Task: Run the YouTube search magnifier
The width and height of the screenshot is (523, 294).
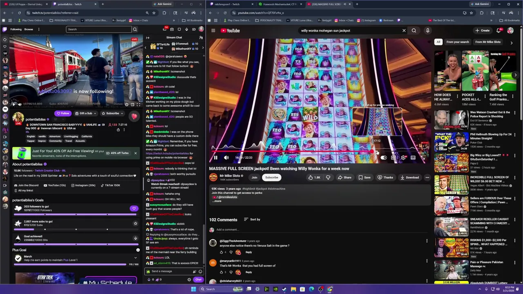Action: [x=414, y=31]
